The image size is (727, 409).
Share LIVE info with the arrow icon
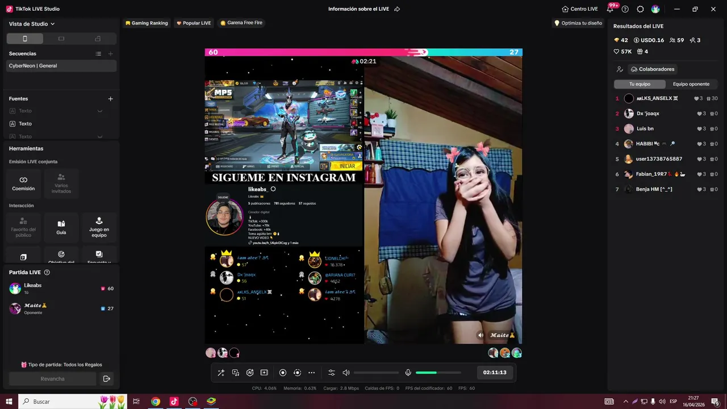click(x=397, y=9)
